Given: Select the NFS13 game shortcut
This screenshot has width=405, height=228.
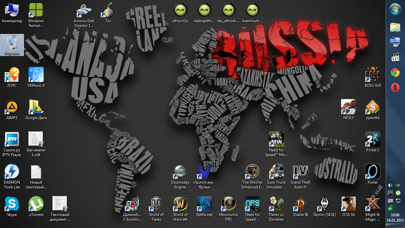Looking at the screenshot, I should click(349, 110).
